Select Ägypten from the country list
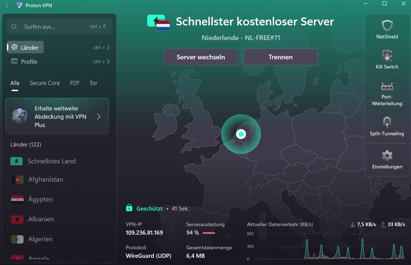 pos(40,199)
